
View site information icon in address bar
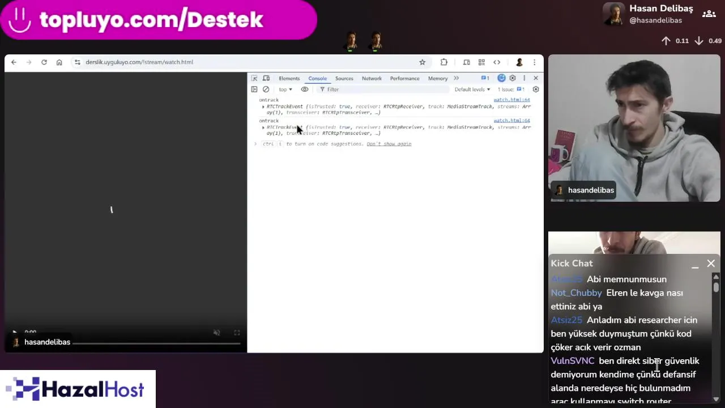click(78, 62)
